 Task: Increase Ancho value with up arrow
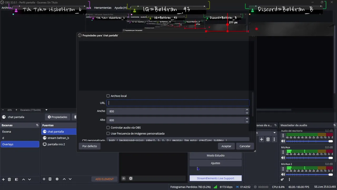(247, 110)
